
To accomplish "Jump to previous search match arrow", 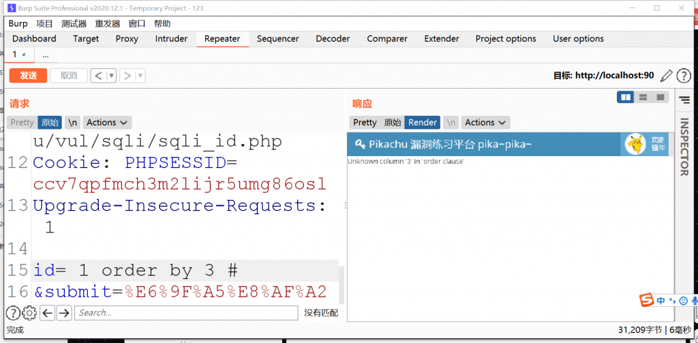I will [x=47, y=313].
